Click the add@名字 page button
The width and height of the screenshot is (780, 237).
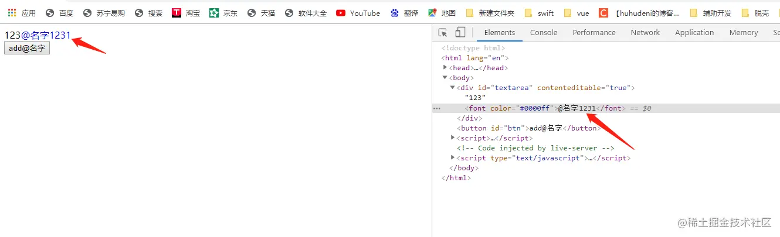tap(27, 48)
